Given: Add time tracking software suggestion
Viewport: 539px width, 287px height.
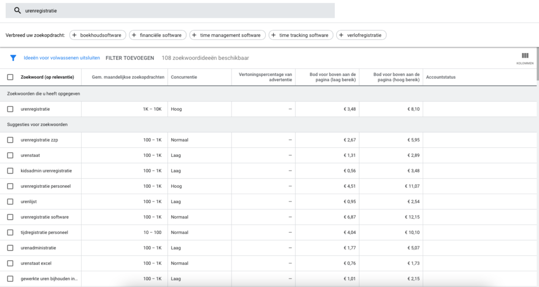Looking at the screenshot, I should click(x=301, y=35).
